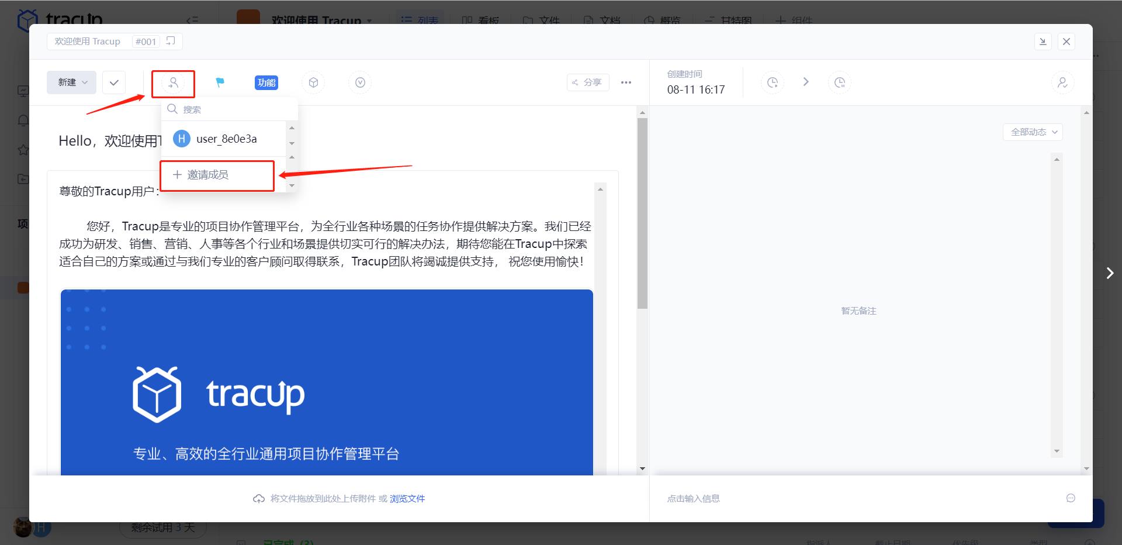The width and height of the screenshot is (1122, 545).
Task: Click the 功能 type tag
Action: click(266, 83)
